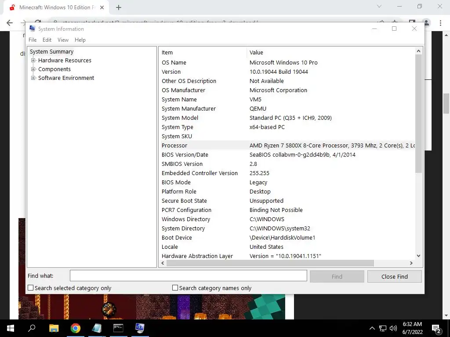Open taskbar search magnifier

click(x=32, y=328)
